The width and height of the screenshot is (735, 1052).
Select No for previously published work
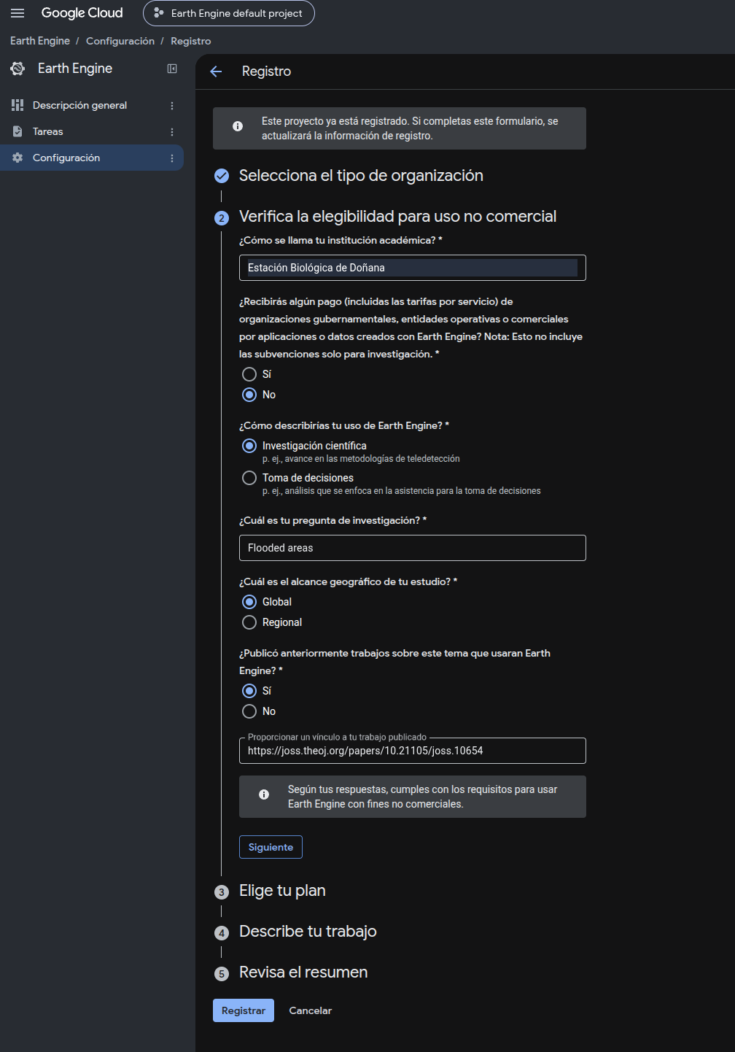coord(249,711)
